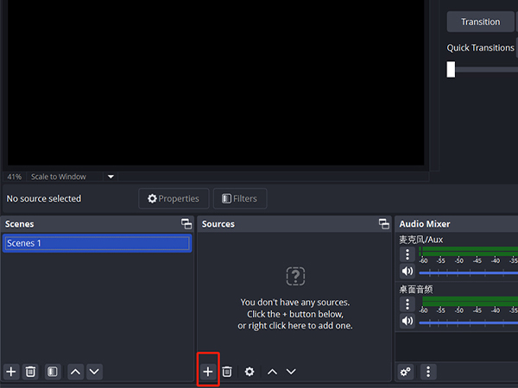This screenshot has height=388, width=518.
Task: Delete the selected scene using trash icon
Action: pos(30,371)
